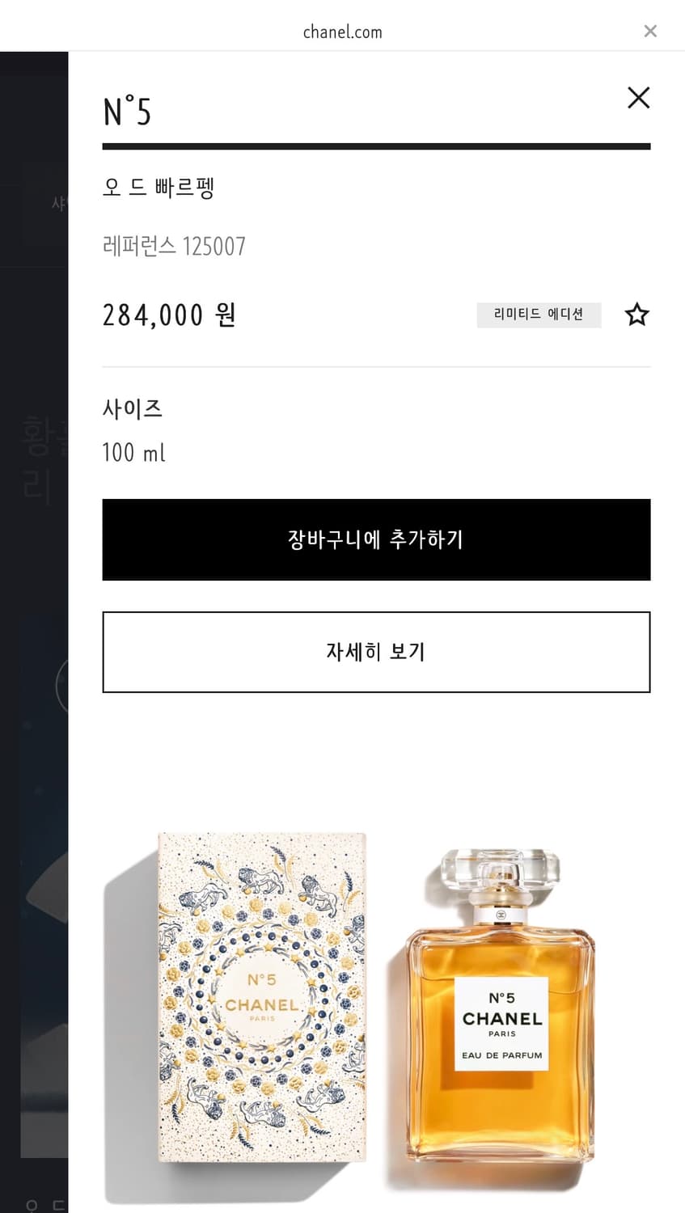This screenshot has height=1213, width=685.
Task: Select the '오 드 빠르펭' product subtitle
Action: click(x=159, y=187)
